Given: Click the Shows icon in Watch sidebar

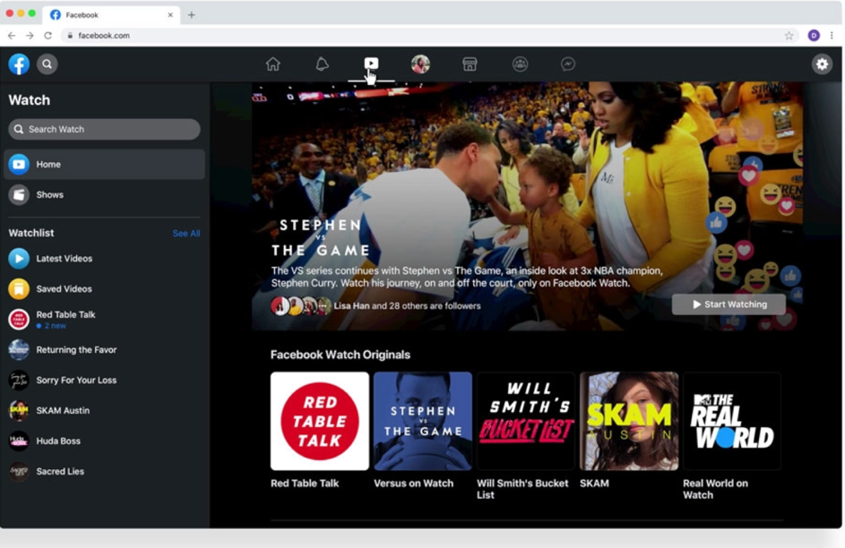Looking at the screenshot, I should (19, 194).
